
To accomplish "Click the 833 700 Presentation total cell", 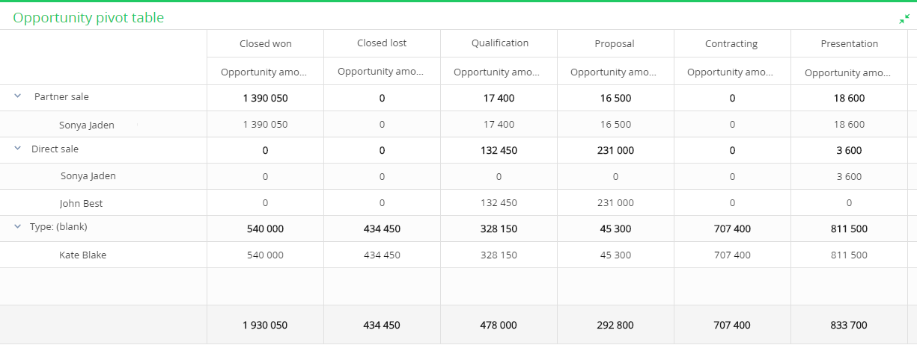I will click(x=849, y=325).
